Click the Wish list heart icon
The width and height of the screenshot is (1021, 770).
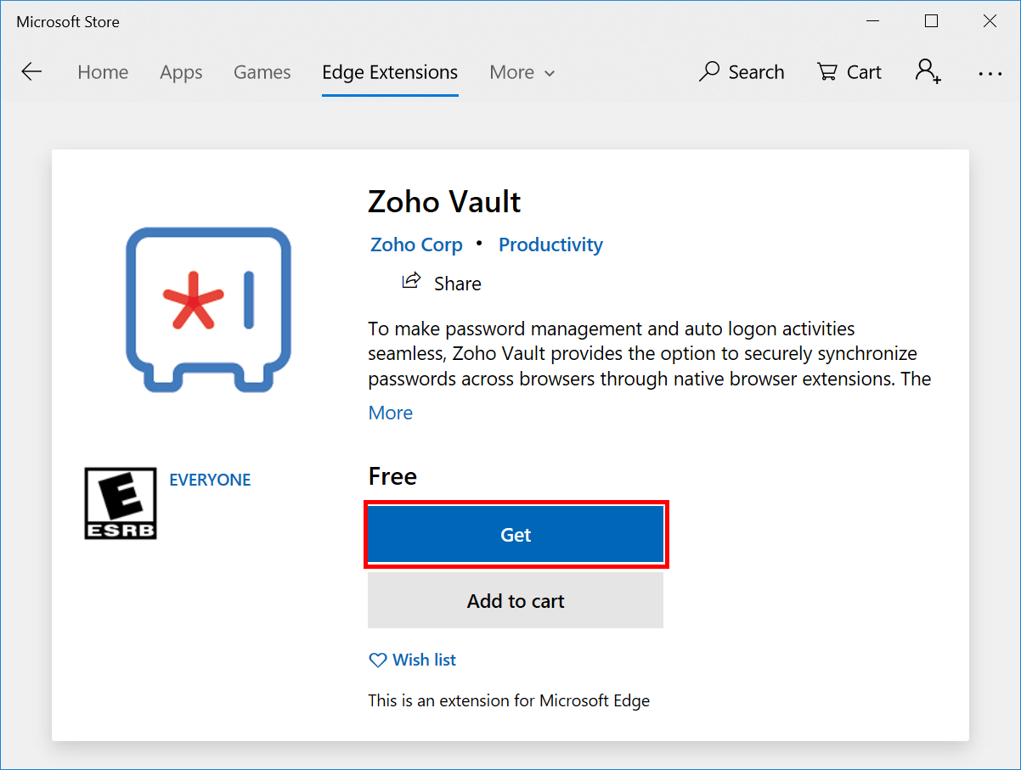pos(377,660)
